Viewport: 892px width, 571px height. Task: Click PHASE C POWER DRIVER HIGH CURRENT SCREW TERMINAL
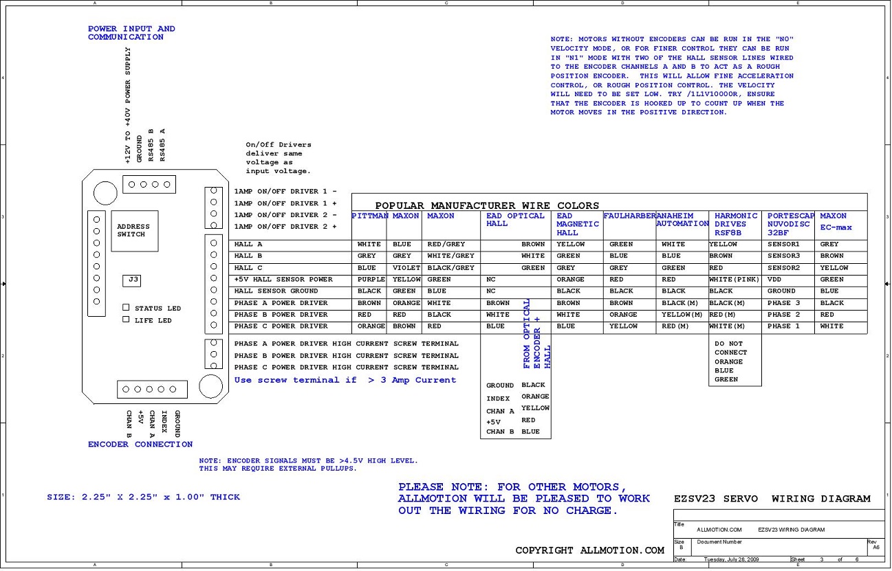tap(347, 368)
